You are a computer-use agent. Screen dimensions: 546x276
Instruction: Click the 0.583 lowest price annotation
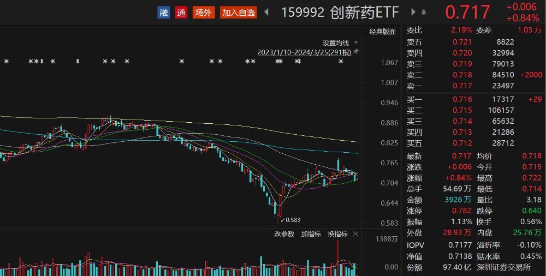point(293,220)
